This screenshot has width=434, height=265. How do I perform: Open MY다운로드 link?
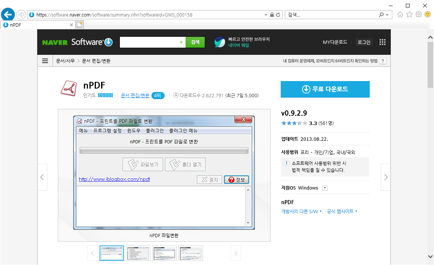(x=335, y=42)
